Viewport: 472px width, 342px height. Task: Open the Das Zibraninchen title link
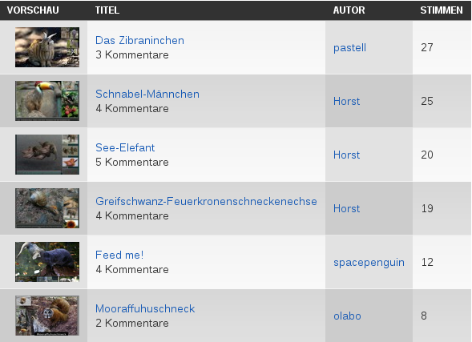139,40
